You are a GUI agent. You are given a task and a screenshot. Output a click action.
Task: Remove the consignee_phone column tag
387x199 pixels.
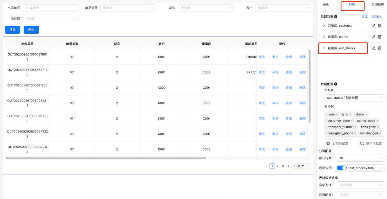pyautogui.click(x=355, y=133)
